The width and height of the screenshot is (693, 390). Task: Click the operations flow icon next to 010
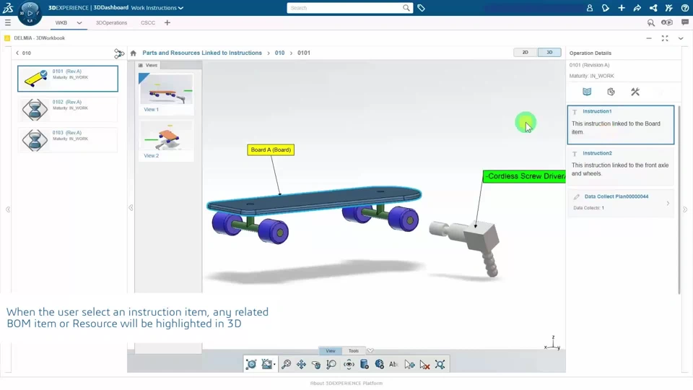pos(119,53)
